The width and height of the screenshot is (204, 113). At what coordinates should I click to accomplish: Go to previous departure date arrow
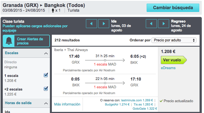point(91,24)
